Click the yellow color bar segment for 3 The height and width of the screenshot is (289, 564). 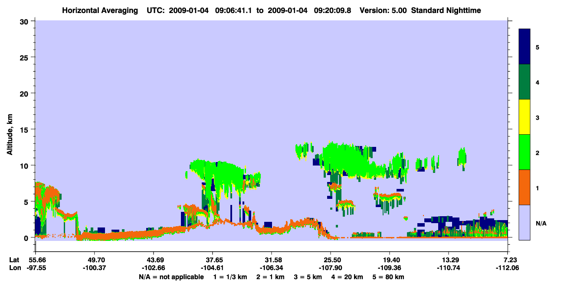[525, 117]
